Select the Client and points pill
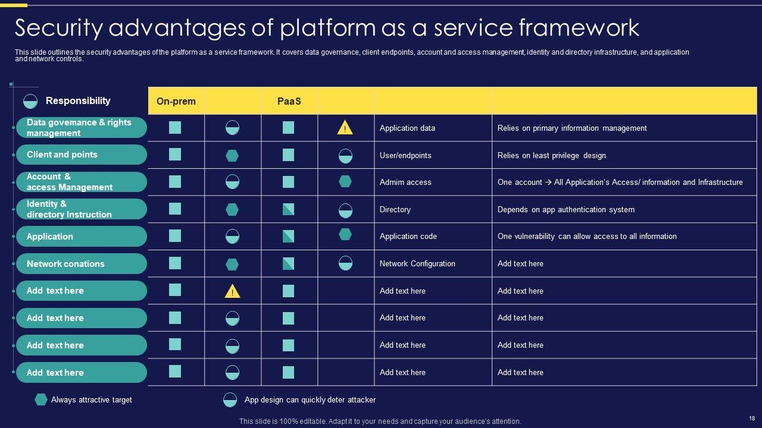Viewport: 762px width, 428px height. tap(82, 155)
